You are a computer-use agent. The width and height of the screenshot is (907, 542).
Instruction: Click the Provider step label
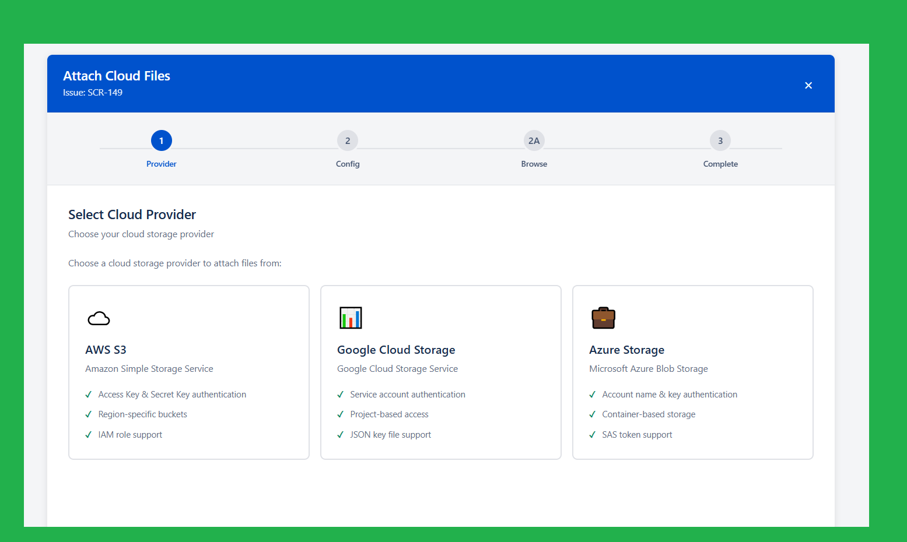(162, 164)
